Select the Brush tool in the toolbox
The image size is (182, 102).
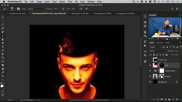point(3,36)
